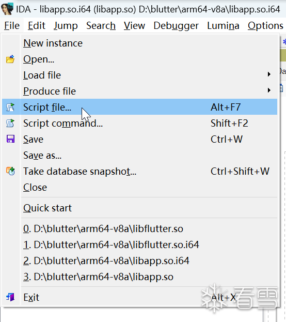Click the Open folder icon

[10, 59]
